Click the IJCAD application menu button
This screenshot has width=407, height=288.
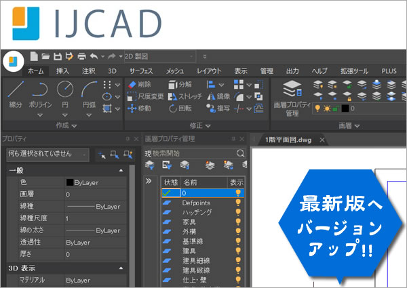[14, 62]
